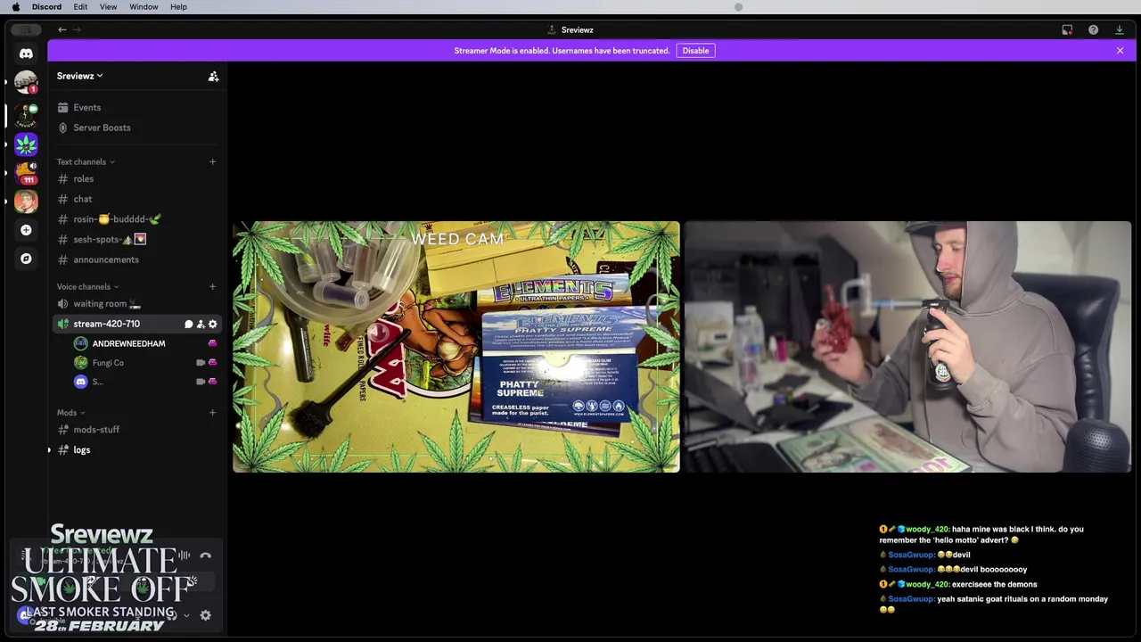Click pink icon in ANDREWNEEDHAM row

212,343
